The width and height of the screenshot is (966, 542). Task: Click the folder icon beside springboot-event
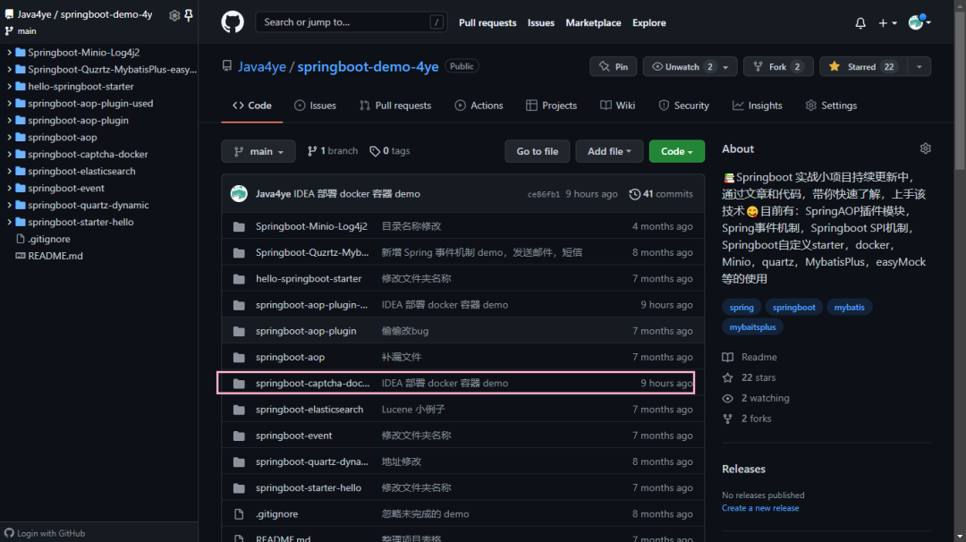(239, 436)
